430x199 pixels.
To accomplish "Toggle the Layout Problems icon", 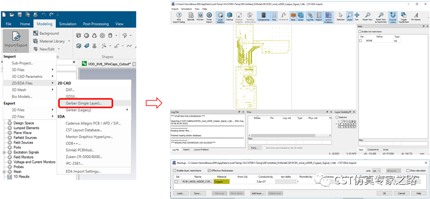I will pyautogui.click(x=328, y=17).
